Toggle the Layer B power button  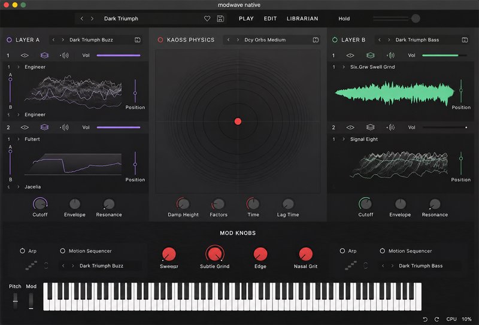pos(335,40)
